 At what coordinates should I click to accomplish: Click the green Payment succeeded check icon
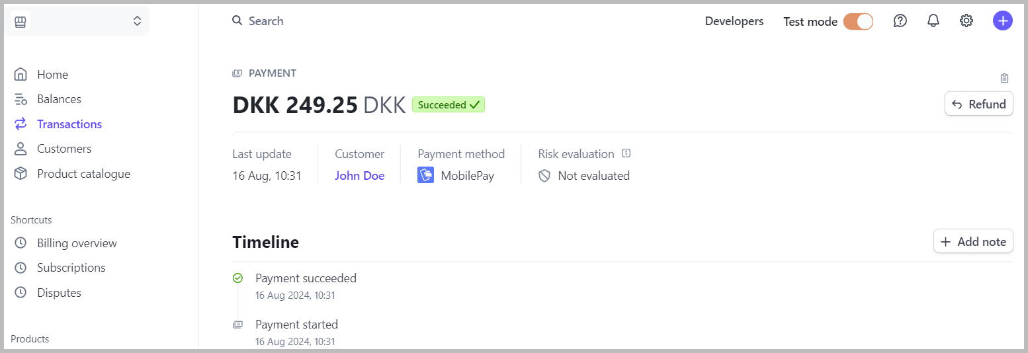(x=237, y=278)
